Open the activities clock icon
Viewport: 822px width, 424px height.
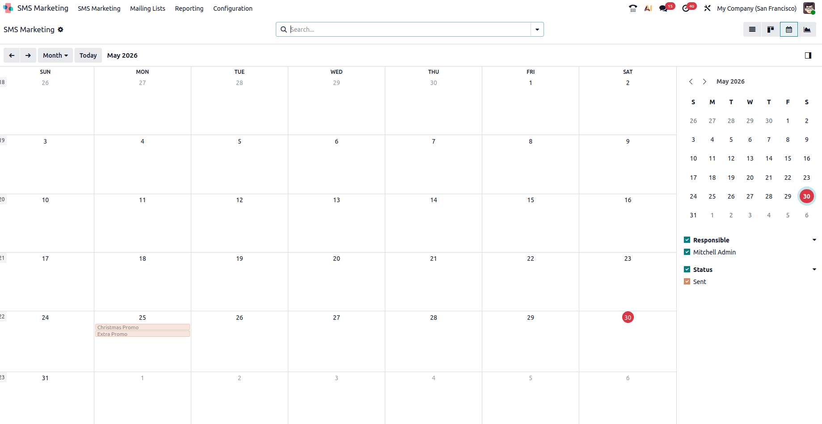pos(686,8)
